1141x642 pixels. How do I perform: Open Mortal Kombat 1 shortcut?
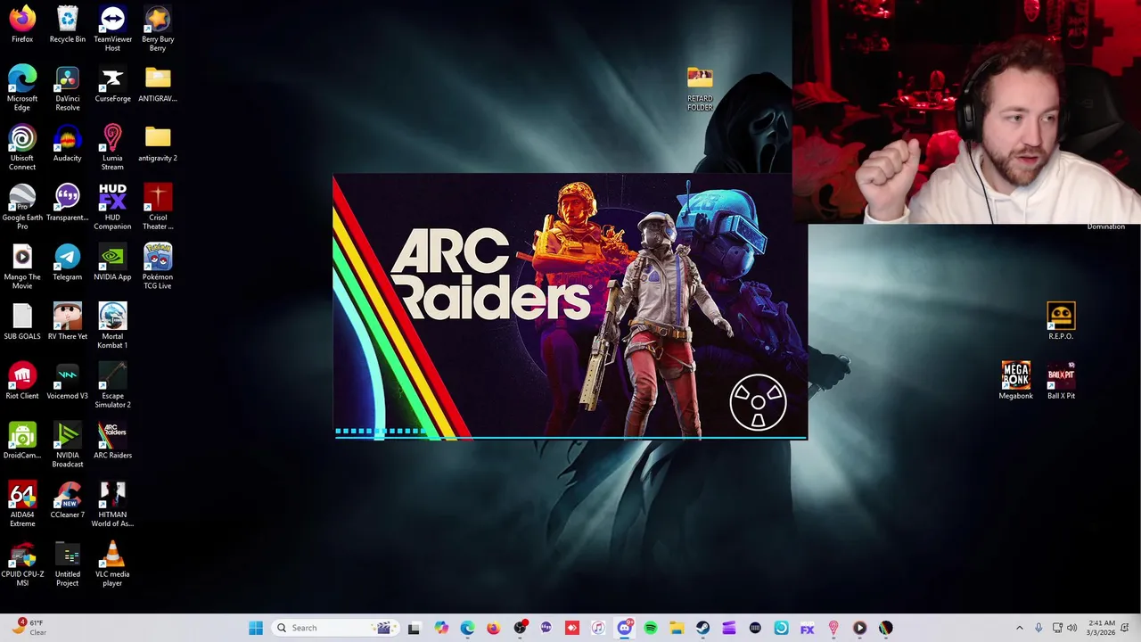tap(112, 326)
